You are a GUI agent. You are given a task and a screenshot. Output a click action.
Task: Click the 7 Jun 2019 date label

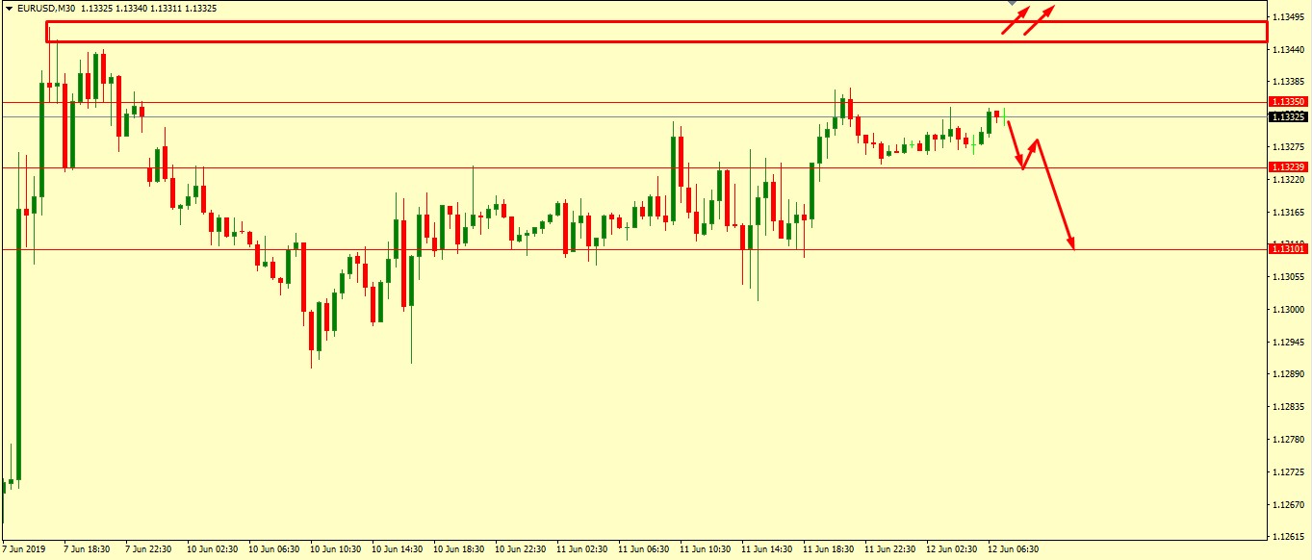pos(24,549)
